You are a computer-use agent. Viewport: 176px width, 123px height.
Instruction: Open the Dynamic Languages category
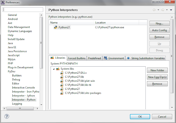(20, 31)
